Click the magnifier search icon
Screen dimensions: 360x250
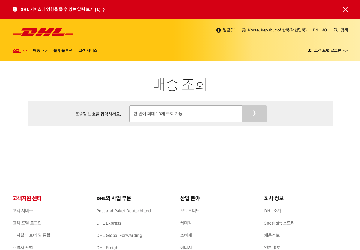coord(336,30)
